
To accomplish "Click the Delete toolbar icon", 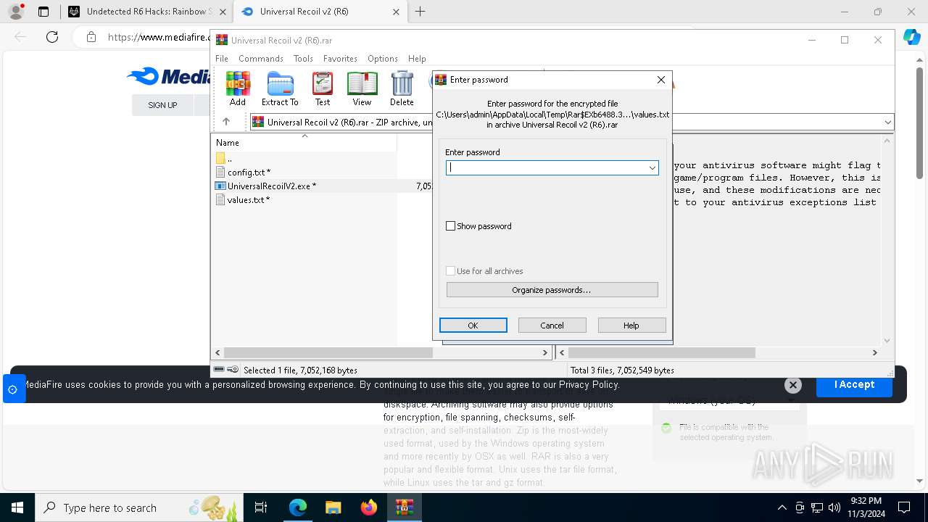I will [x=402, y=89].
